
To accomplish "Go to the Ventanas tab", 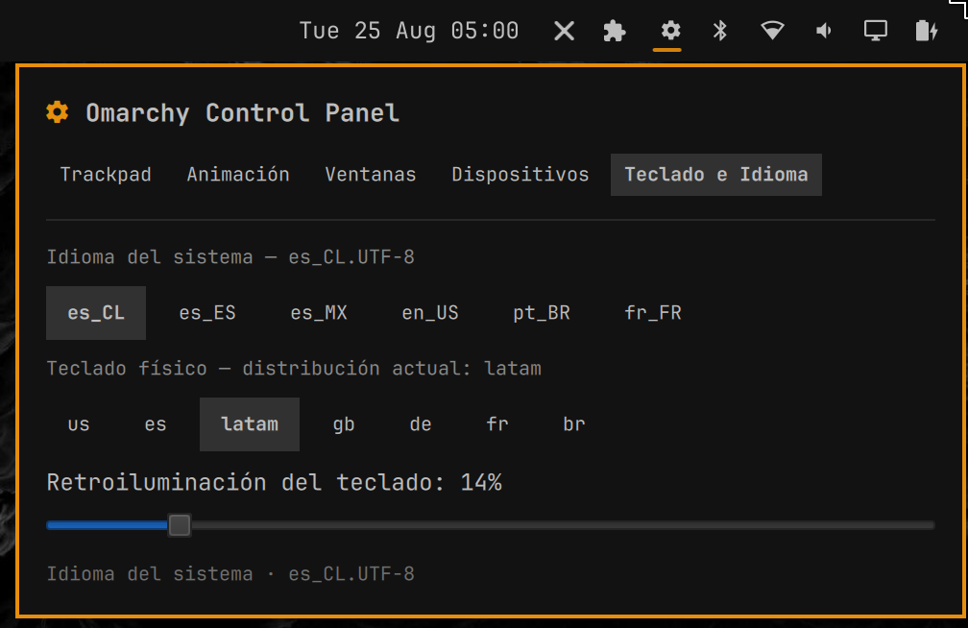I will point(371,175).
